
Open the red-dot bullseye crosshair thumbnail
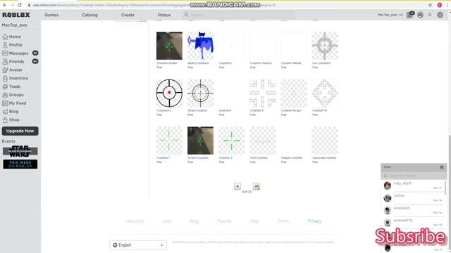point(169,93)
